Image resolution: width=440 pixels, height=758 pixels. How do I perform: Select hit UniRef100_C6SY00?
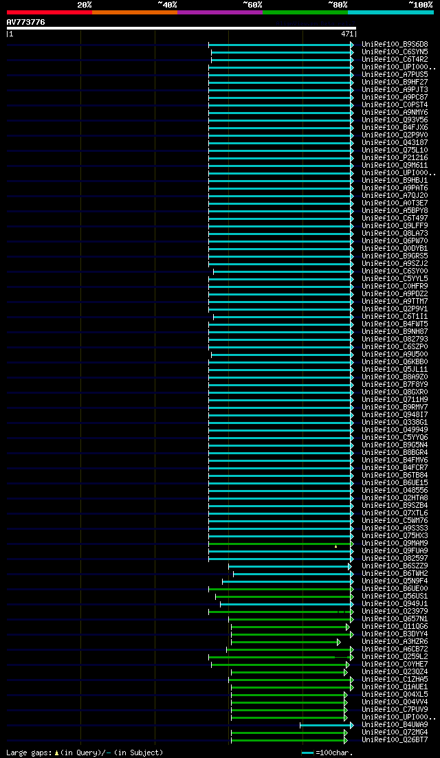coord(395,271)
